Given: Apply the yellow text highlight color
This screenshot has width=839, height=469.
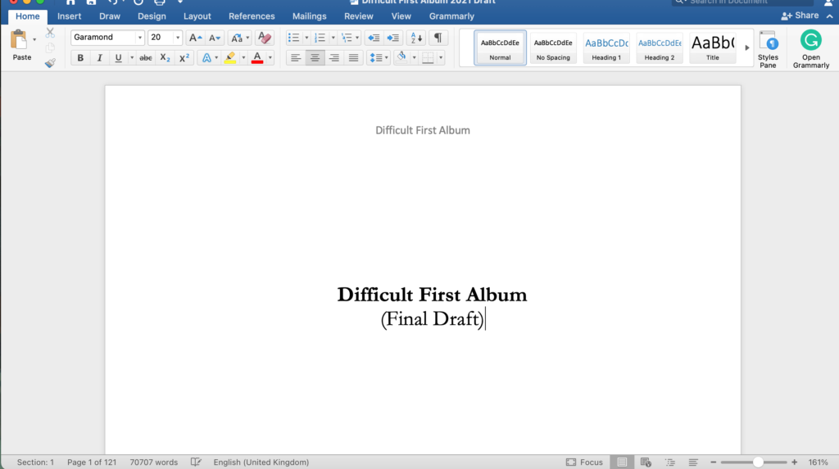Looking at the screenshot, I should [230, 58].
